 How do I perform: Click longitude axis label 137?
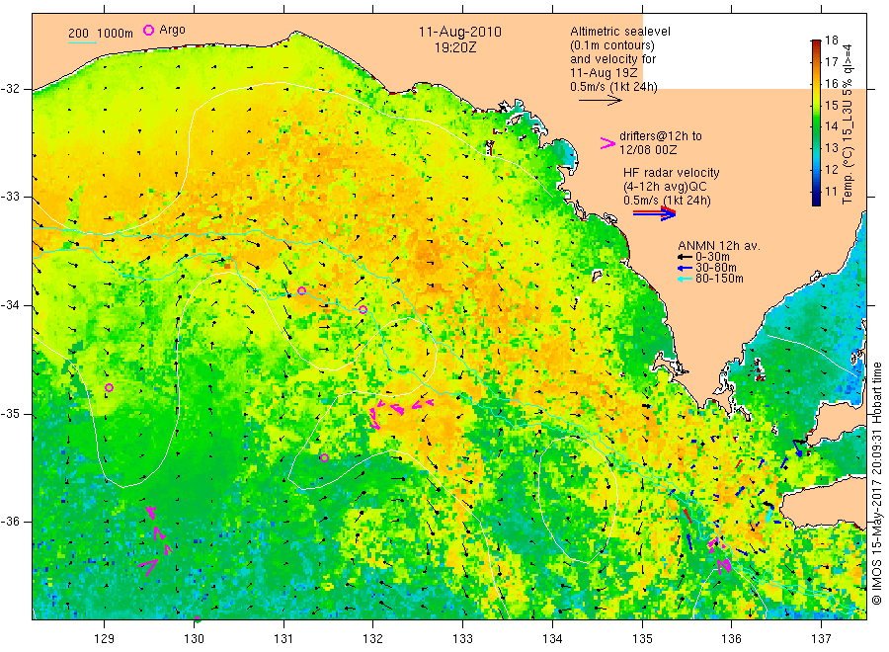click(821, 639)
